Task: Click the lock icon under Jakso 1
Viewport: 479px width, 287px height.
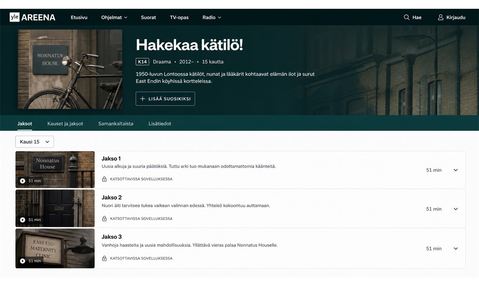Action: coord(104,179)
